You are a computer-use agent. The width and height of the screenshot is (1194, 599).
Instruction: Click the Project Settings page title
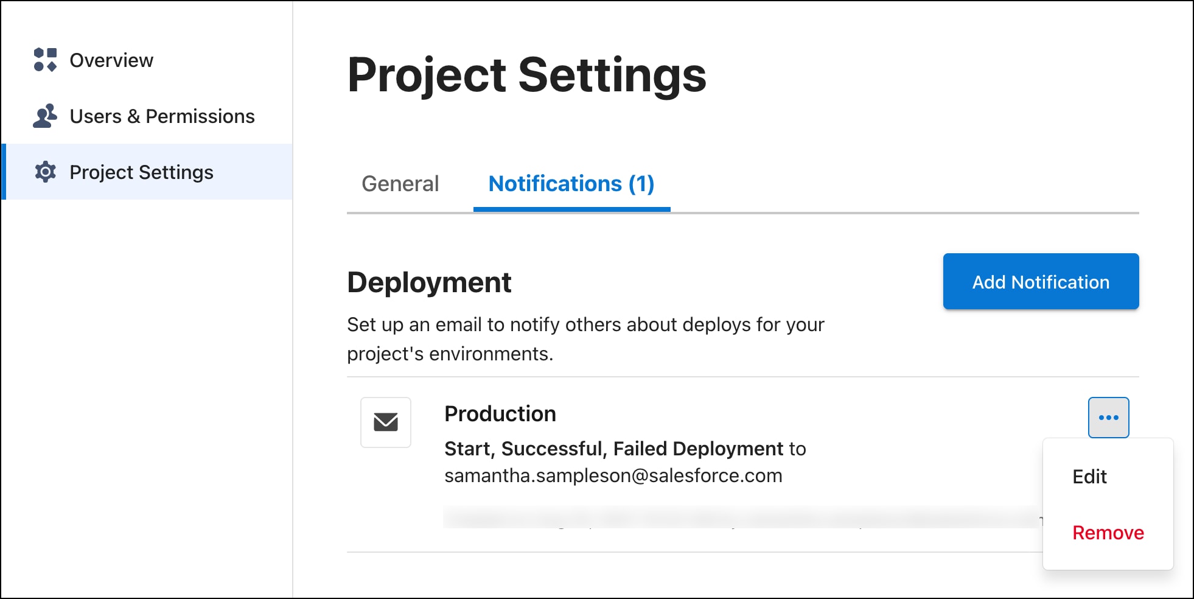click(527, 75)
